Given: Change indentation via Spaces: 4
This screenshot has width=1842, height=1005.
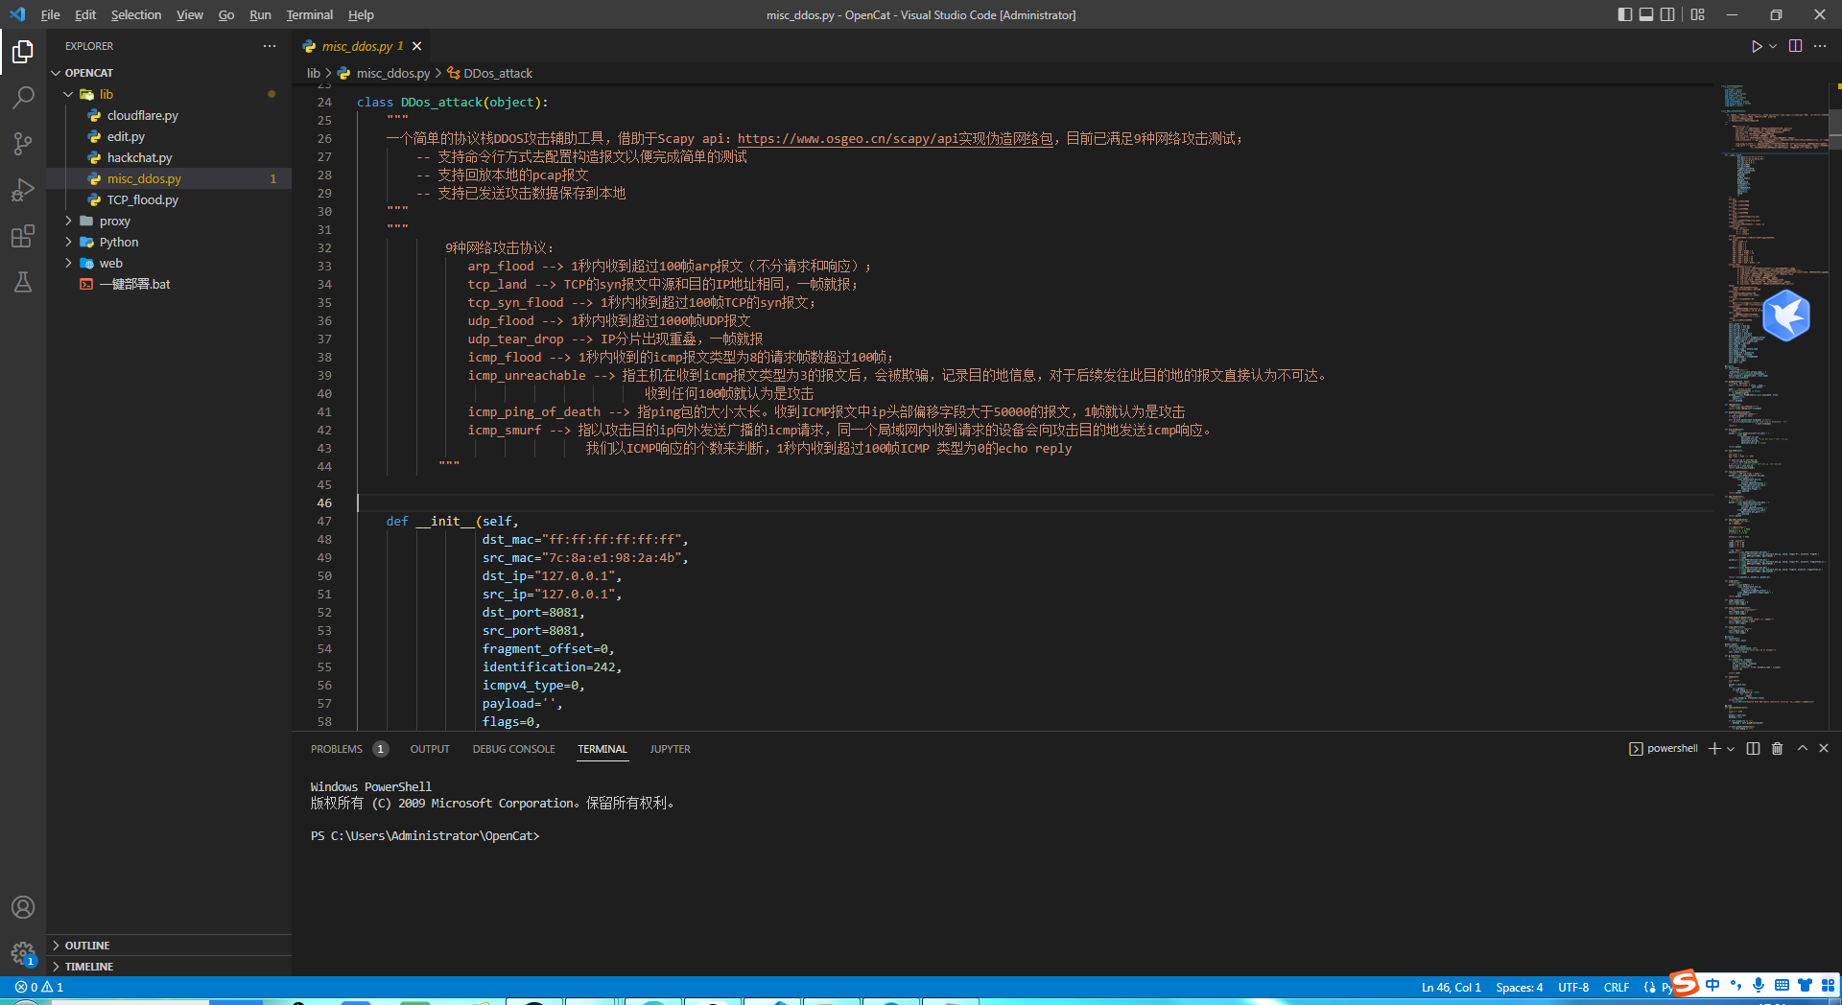Looking at the screenshot, I should [1520, 987].
